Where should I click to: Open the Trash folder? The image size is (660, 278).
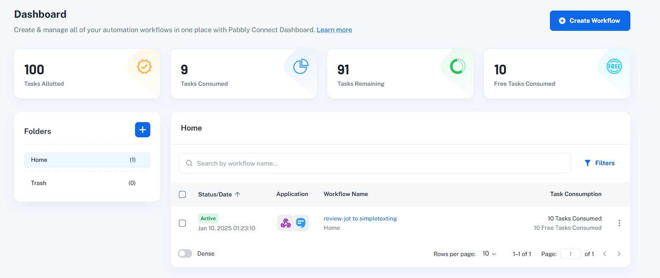tap(87, 183)
